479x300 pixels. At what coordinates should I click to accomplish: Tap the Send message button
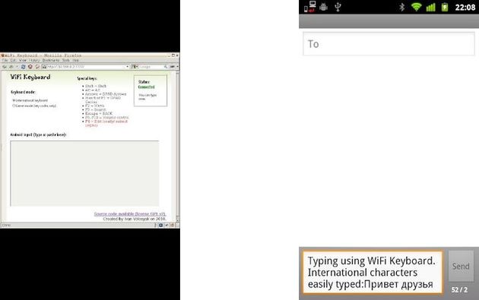(461, 266)
